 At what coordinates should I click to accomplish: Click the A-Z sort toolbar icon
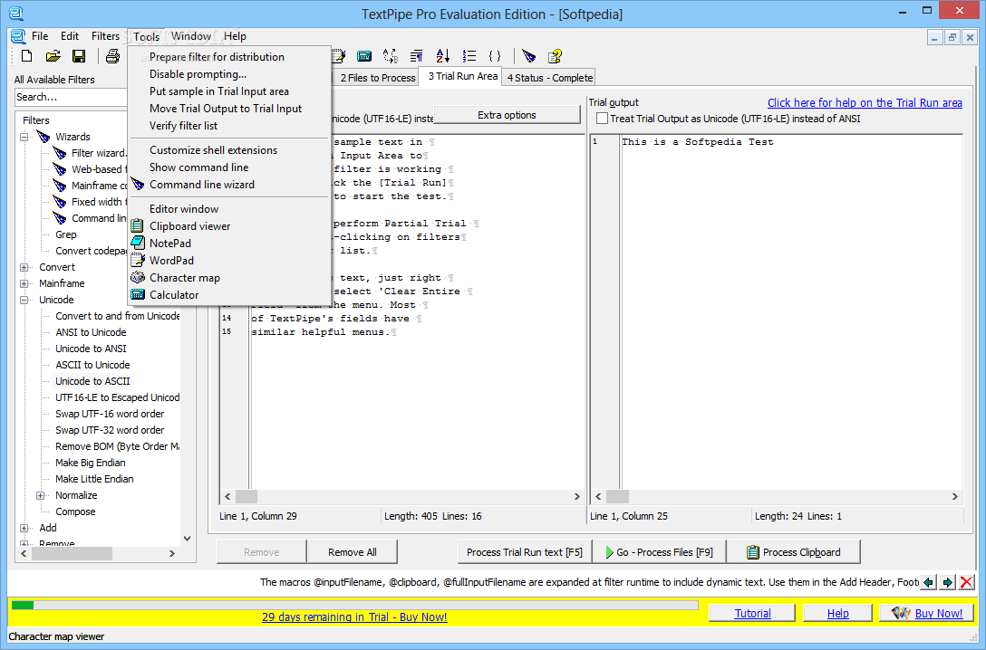point(442,56)
